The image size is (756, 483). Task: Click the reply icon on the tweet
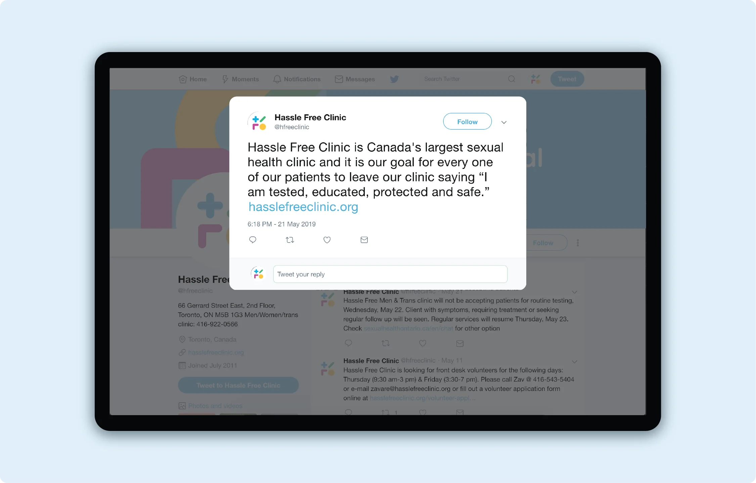click(253, 239)
